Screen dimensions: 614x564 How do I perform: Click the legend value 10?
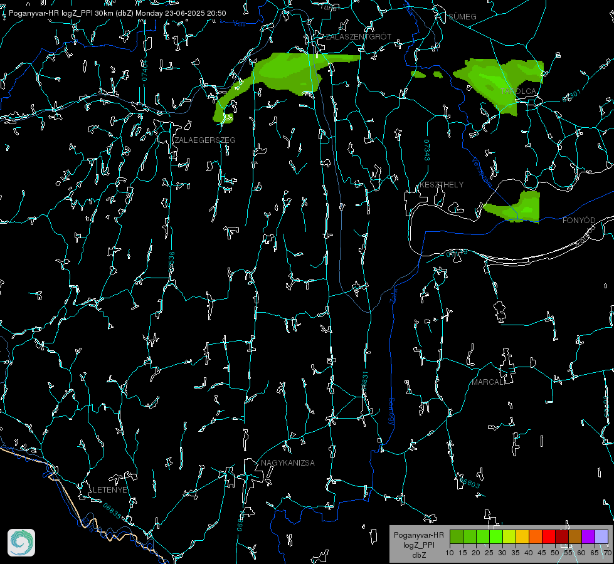pos(450,553)
